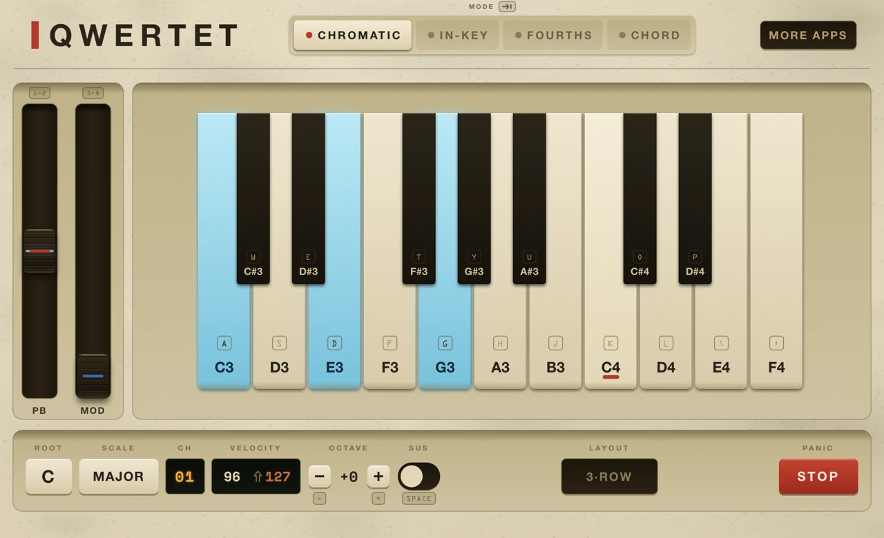
Task: Click the 3-8 key hint above MOD
Action: [x=93, y=92]
